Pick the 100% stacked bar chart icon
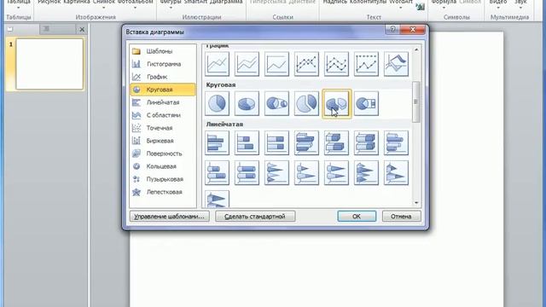The image size is (546, 307). pyautogui.click(x=276, y=142)
